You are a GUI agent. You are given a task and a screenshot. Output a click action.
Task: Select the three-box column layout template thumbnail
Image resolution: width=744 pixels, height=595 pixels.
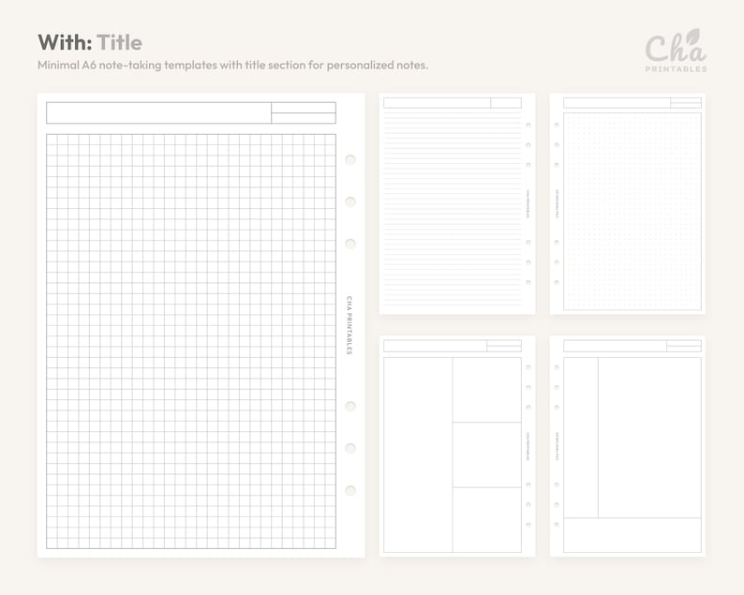coord(457,446)
